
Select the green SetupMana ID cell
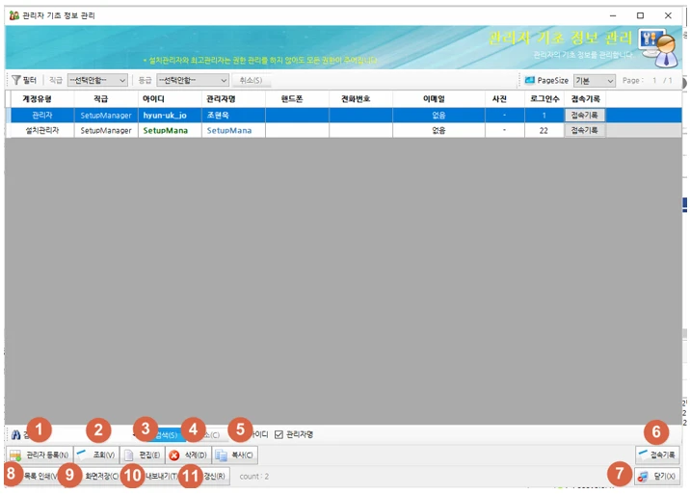tap(170, 130)
